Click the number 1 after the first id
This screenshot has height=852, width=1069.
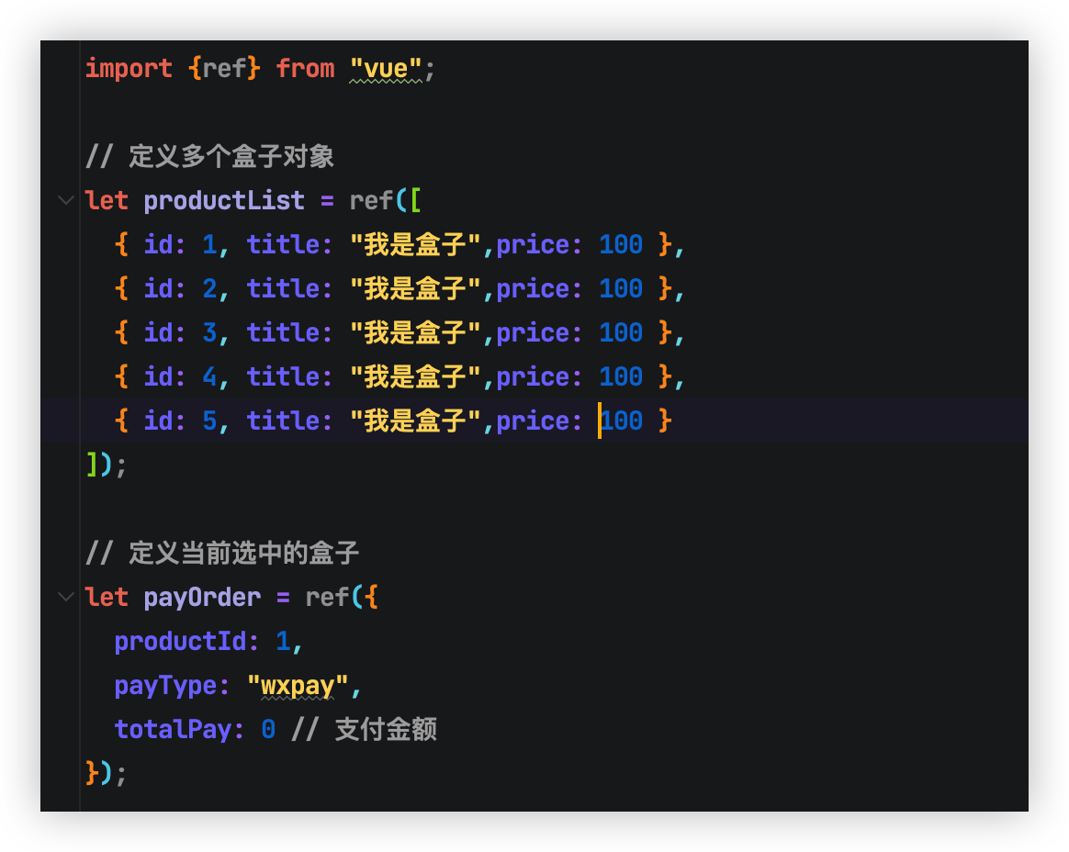pyautogui.click(x=209, y=245)
